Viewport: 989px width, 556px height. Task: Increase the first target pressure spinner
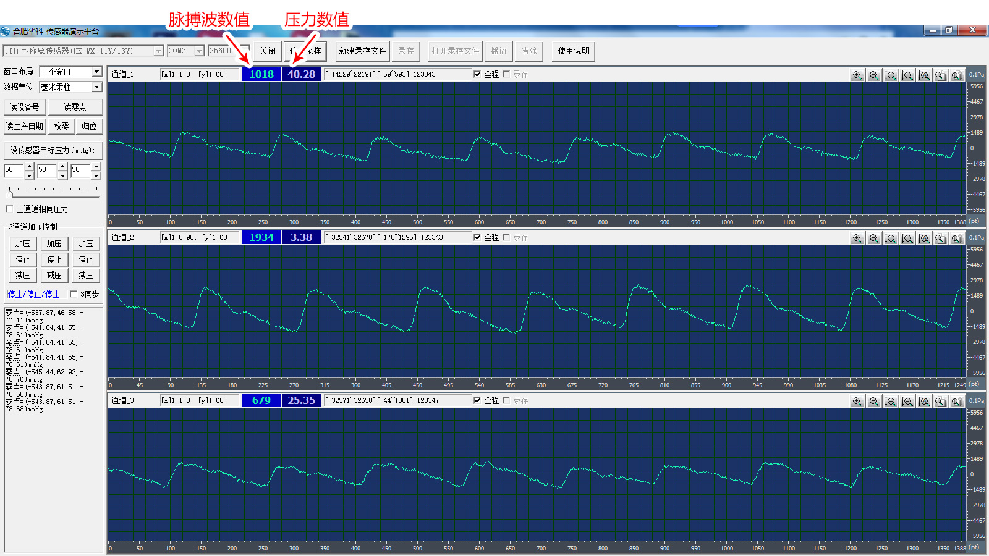point(29,166)
